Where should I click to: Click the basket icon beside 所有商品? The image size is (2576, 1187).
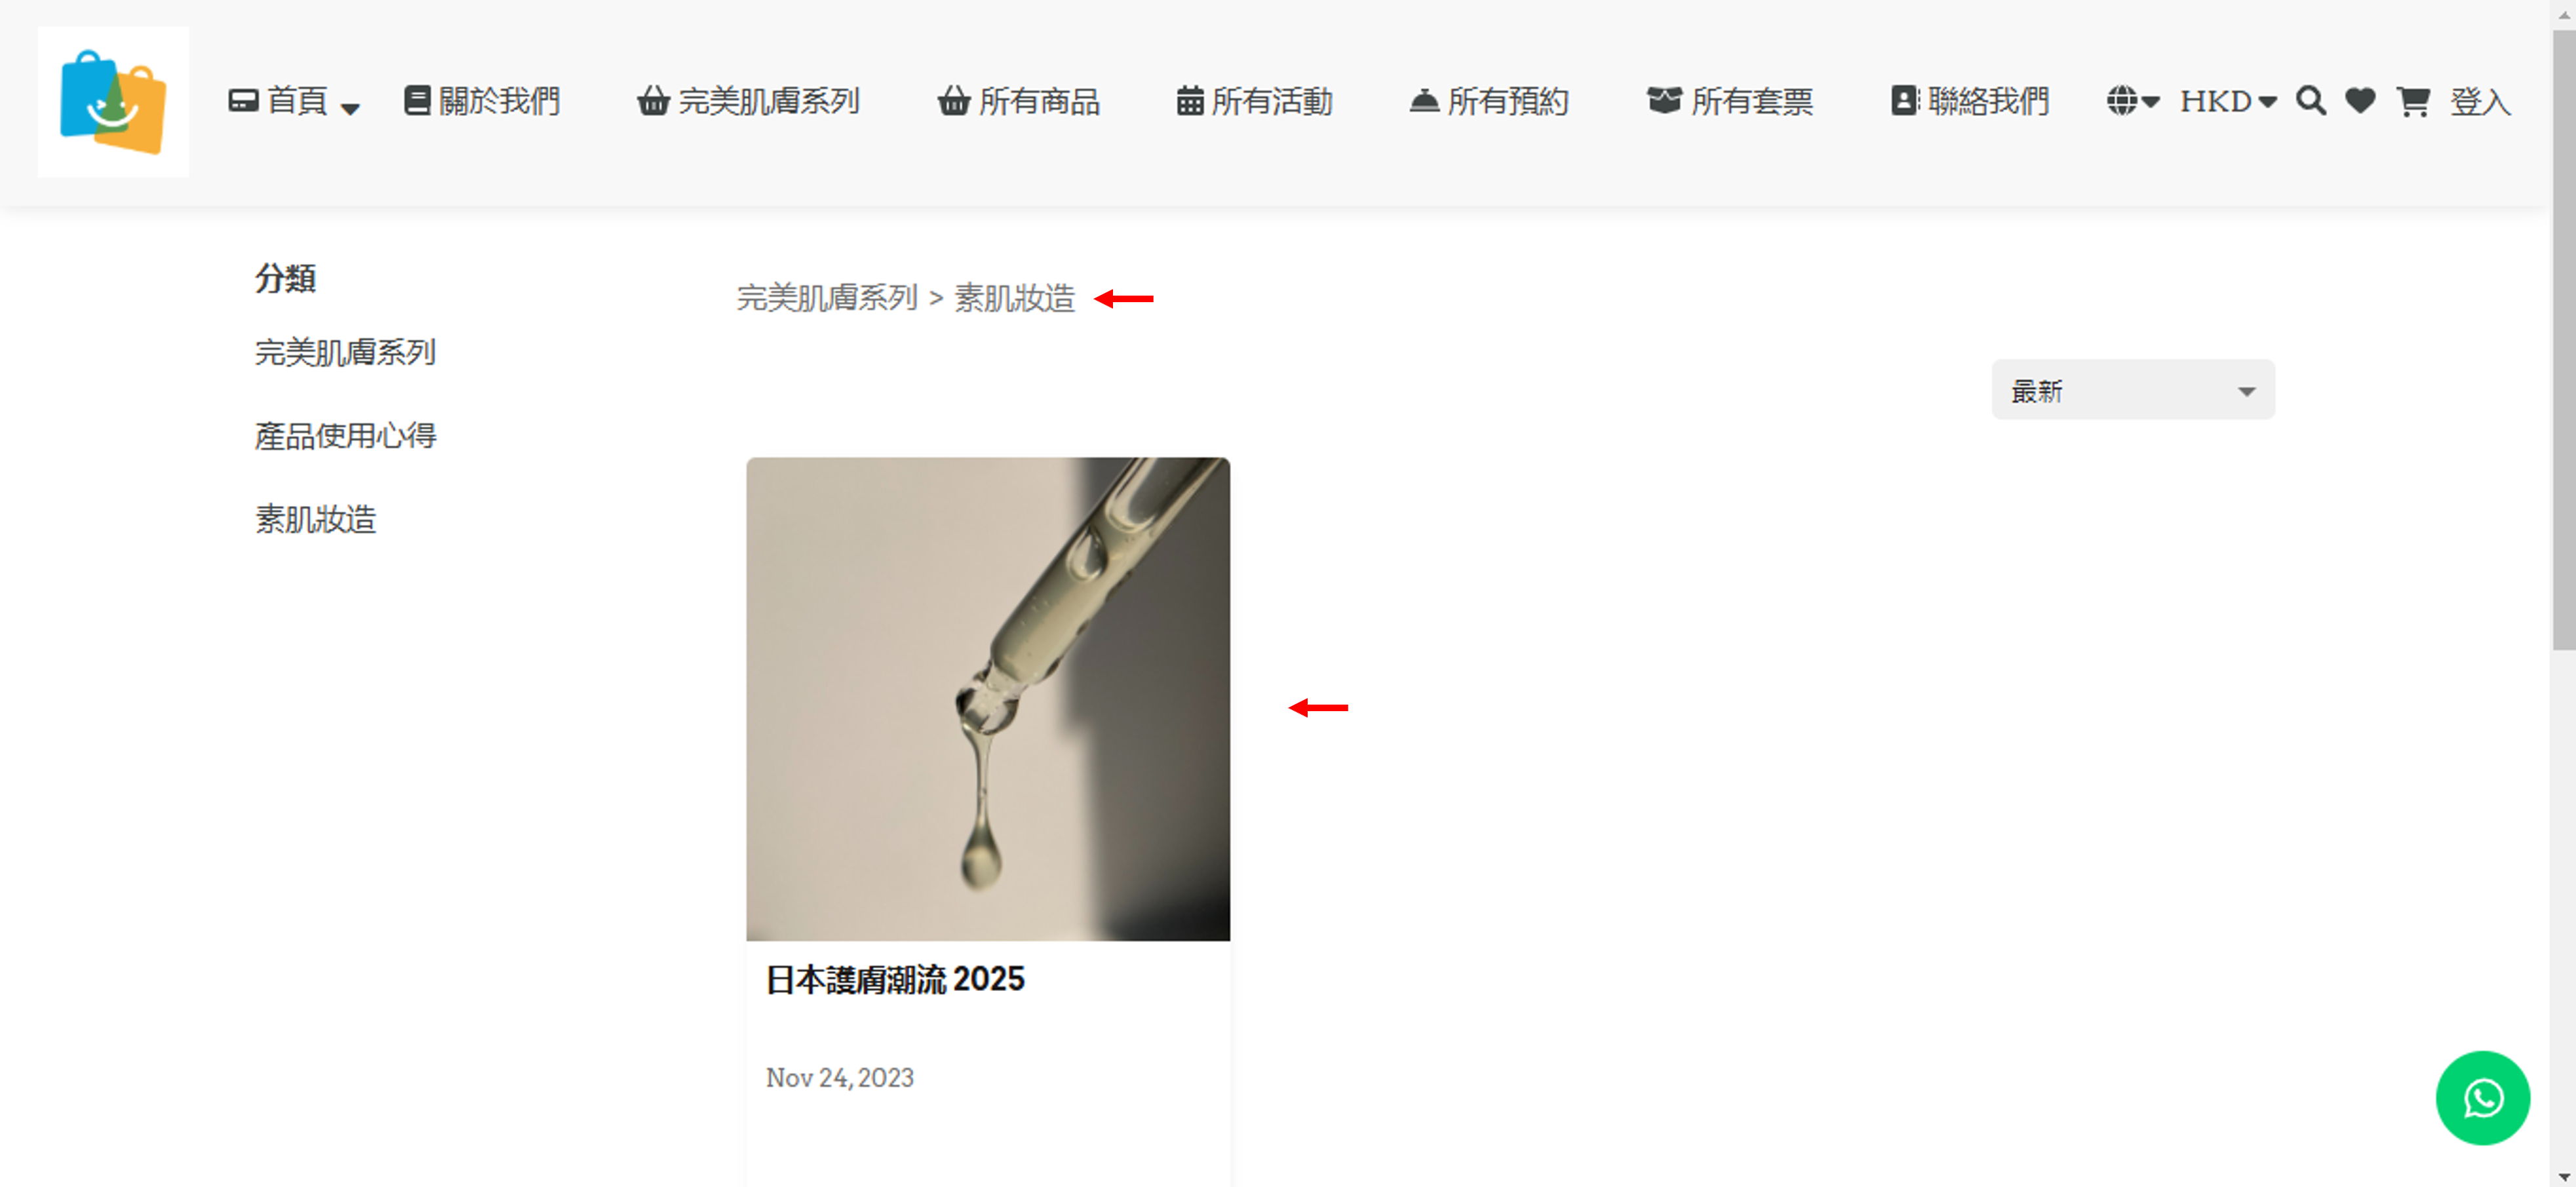(953, 101)
